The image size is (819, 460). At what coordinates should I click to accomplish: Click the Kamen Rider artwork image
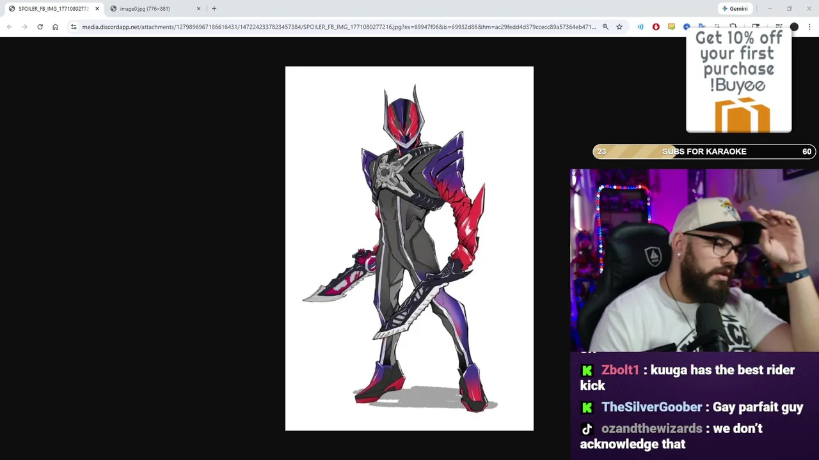[x=409, y=249]
